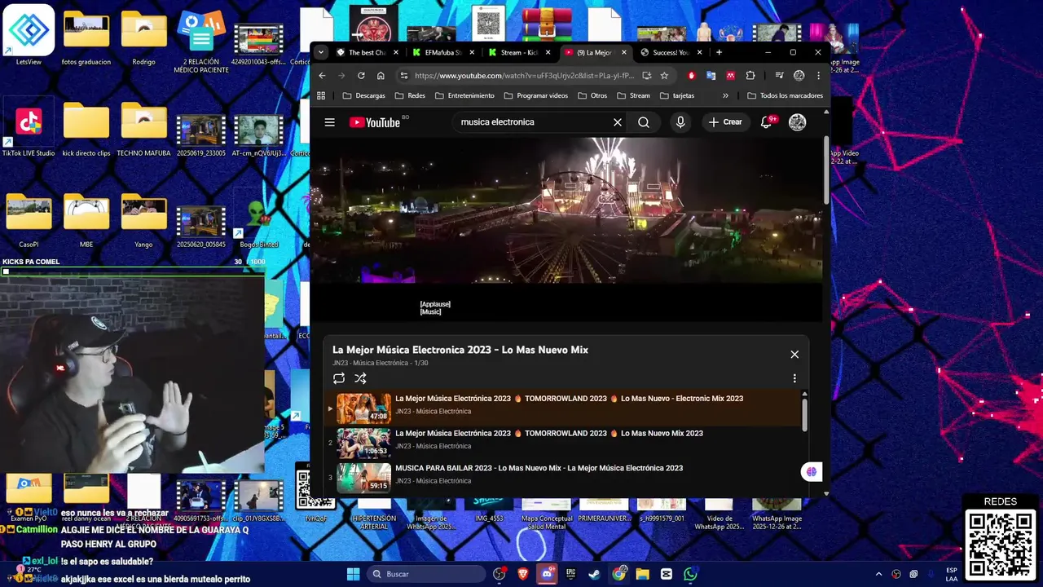This screenshot has height=587, width=1043.
Task: Click the YouTube search magnifier button
Action: 644,122
